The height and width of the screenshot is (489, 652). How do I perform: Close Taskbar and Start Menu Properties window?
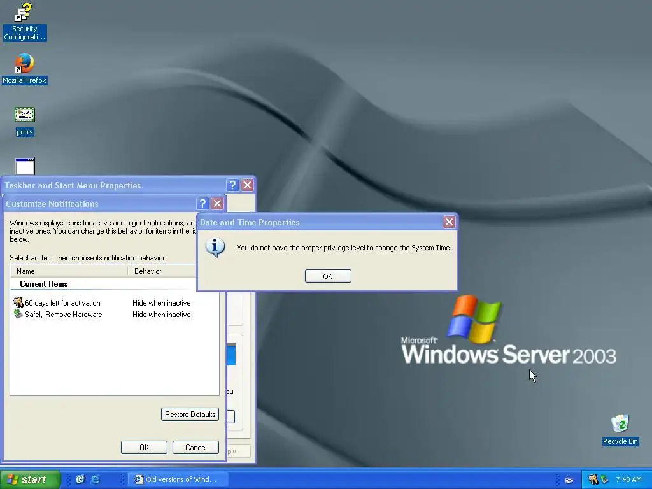[248, 185]
